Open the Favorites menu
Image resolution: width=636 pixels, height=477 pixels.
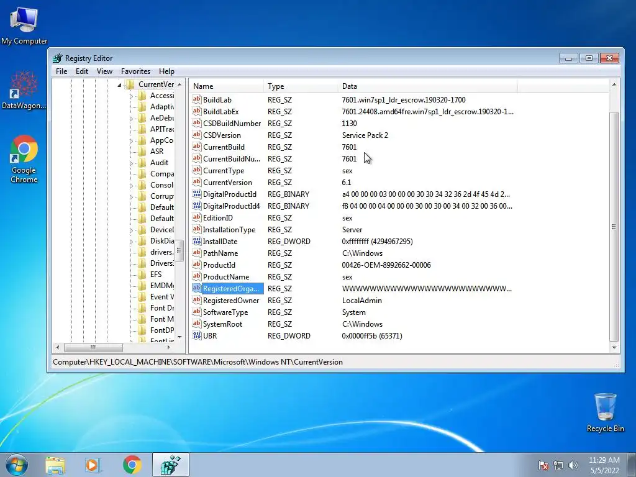click(135, 71)
